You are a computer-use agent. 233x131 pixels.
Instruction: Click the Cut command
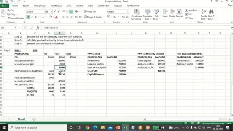pos(11,10)
